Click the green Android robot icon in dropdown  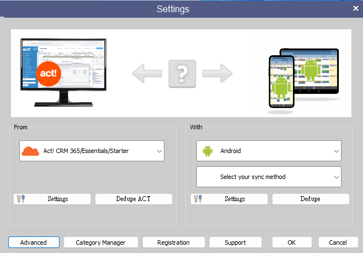[x=207, y=151]
